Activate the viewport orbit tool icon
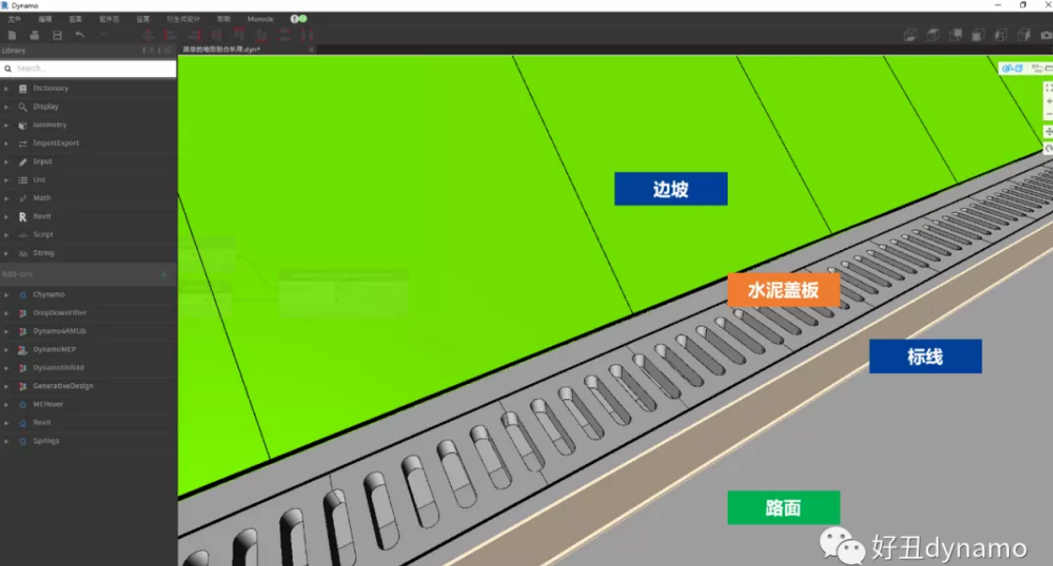 click(1048, 148)
